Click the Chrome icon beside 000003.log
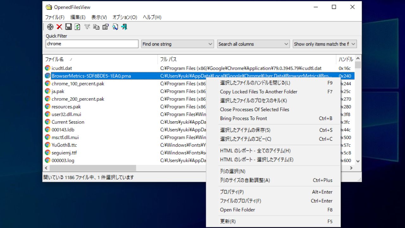 pos(47,160)
